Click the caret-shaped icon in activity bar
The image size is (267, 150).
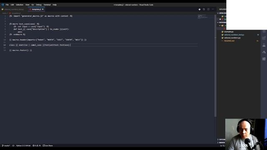pos(264,52)
